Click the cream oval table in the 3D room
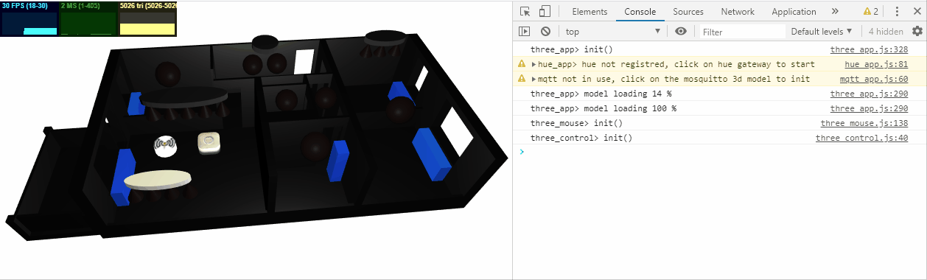927x280 pixels. tap(158, 181)
